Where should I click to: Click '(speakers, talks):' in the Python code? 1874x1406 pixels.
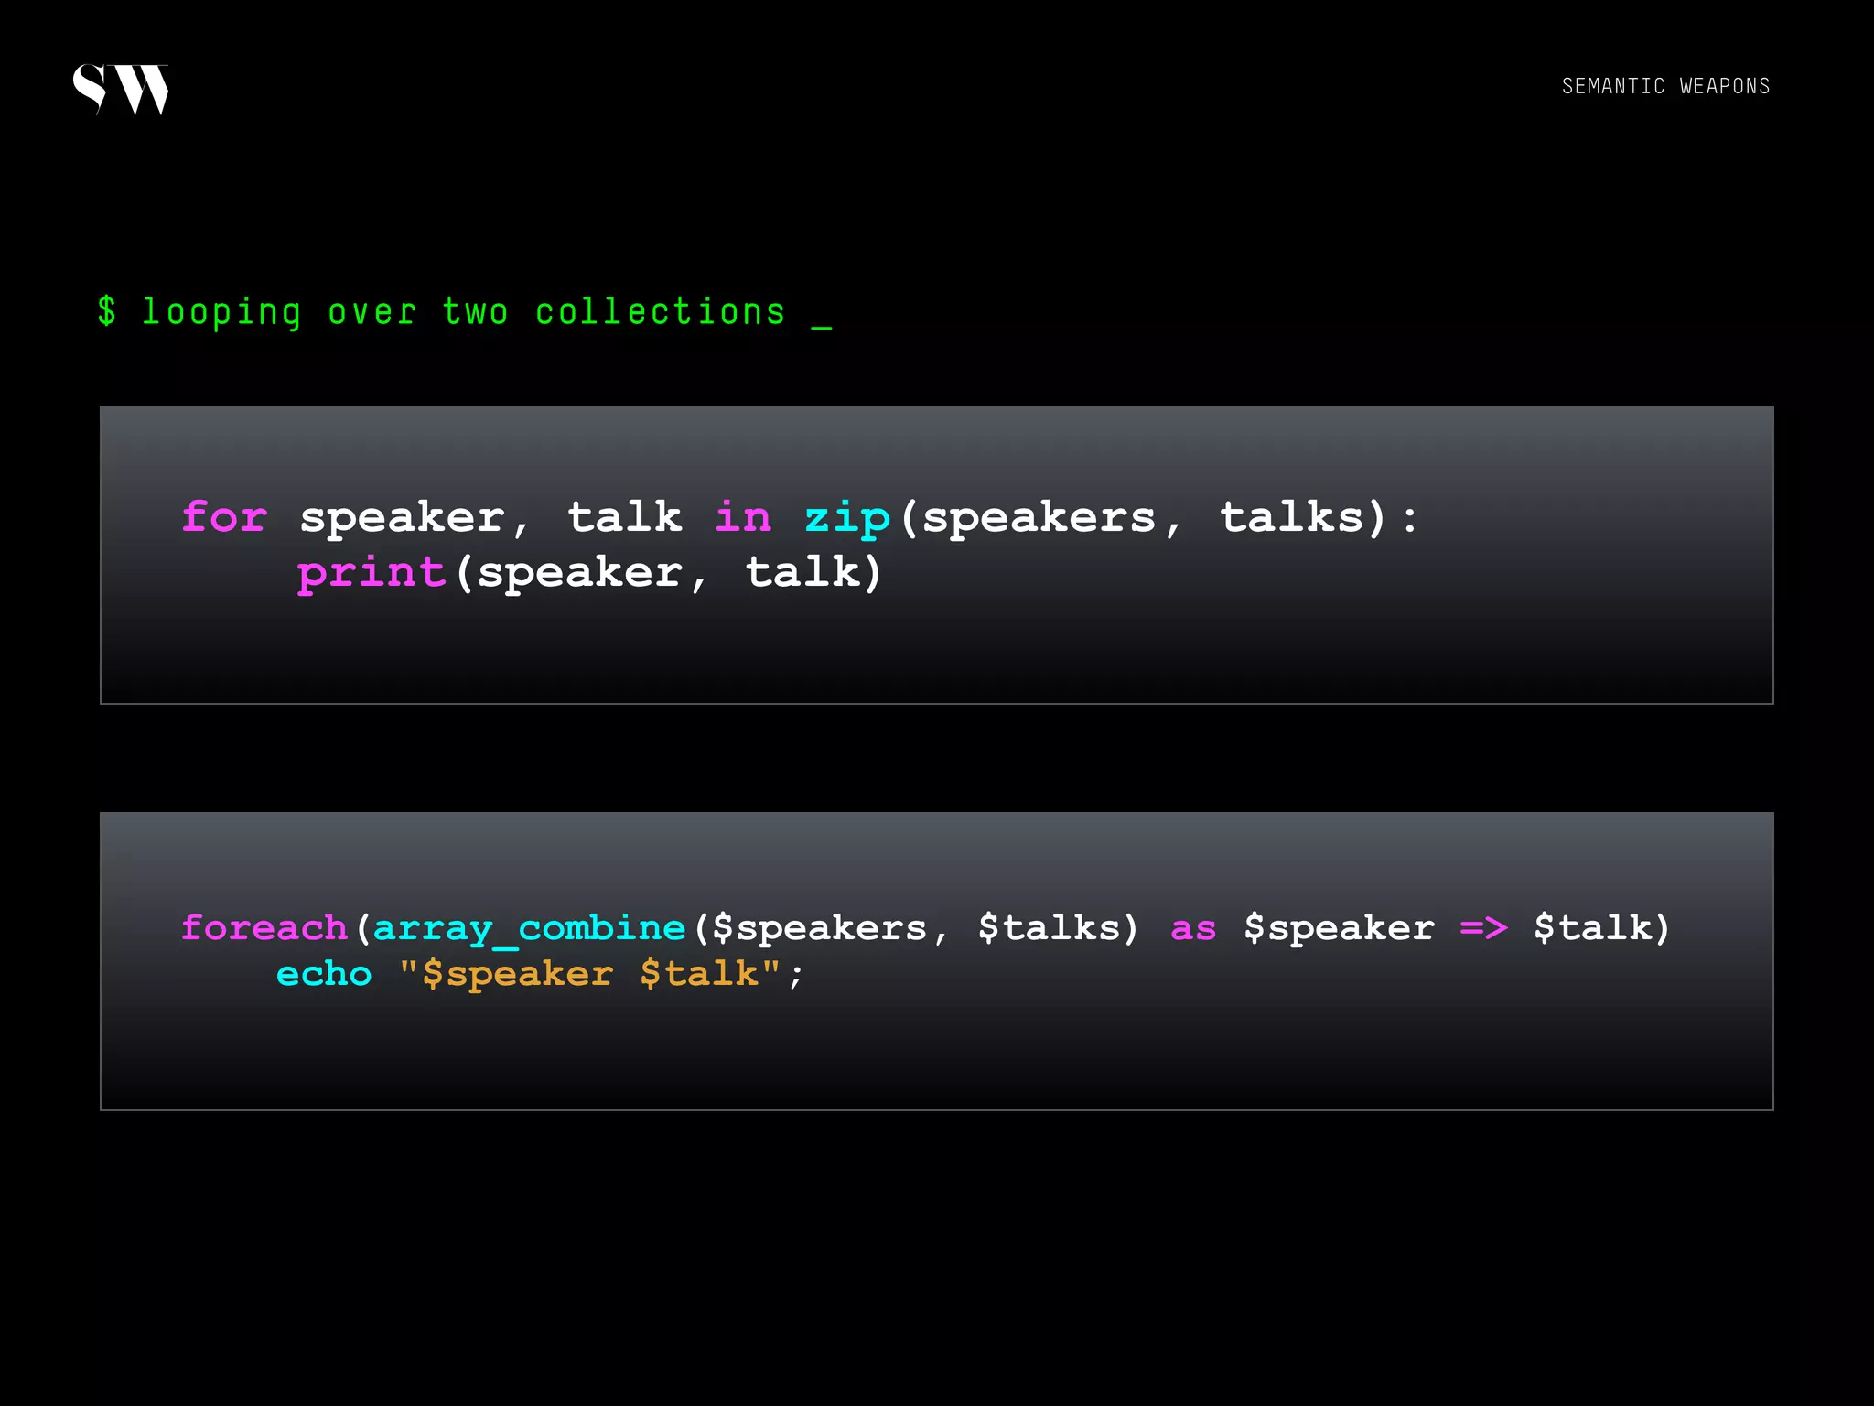1159,519
